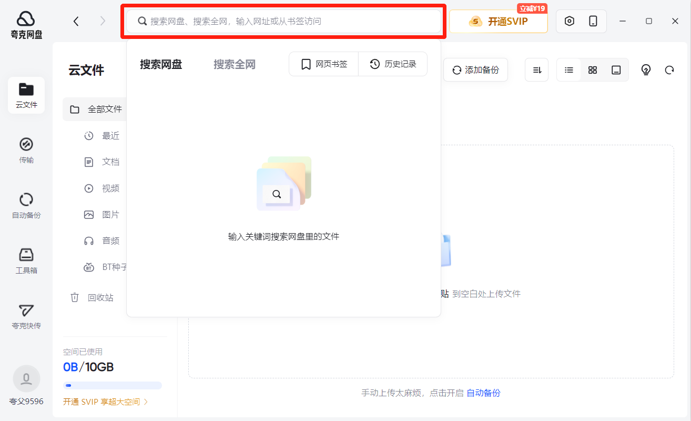691x421 pixels.
Task: Click the 开通SVIP button
Action: (499, 22)
